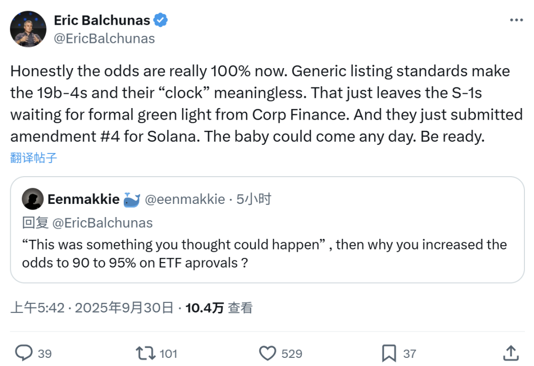Toggle the bookmark icon on this post

pos(389,352)
